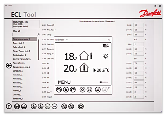
Task: Rotate dial right in Live mode
Action: (73, 90)
